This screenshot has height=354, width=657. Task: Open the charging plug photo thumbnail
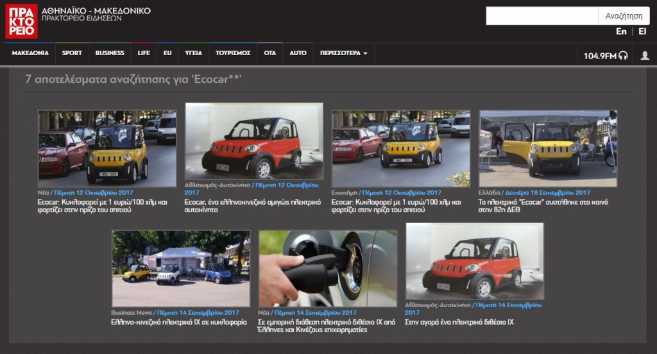[328, 269]
